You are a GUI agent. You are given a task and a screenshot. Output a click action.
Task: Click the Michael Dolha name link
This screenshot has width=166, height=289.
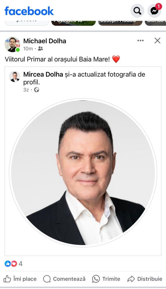click(45, 41)
